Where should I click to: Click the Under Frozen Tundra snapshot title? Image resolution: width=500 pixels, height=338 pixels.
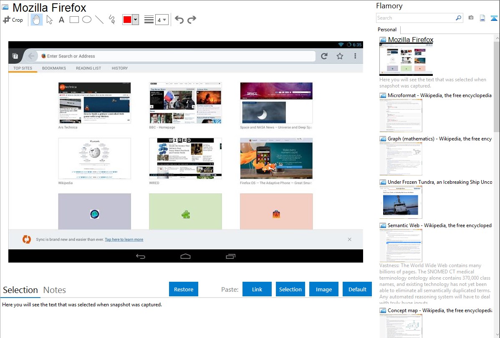pos(440,182)
